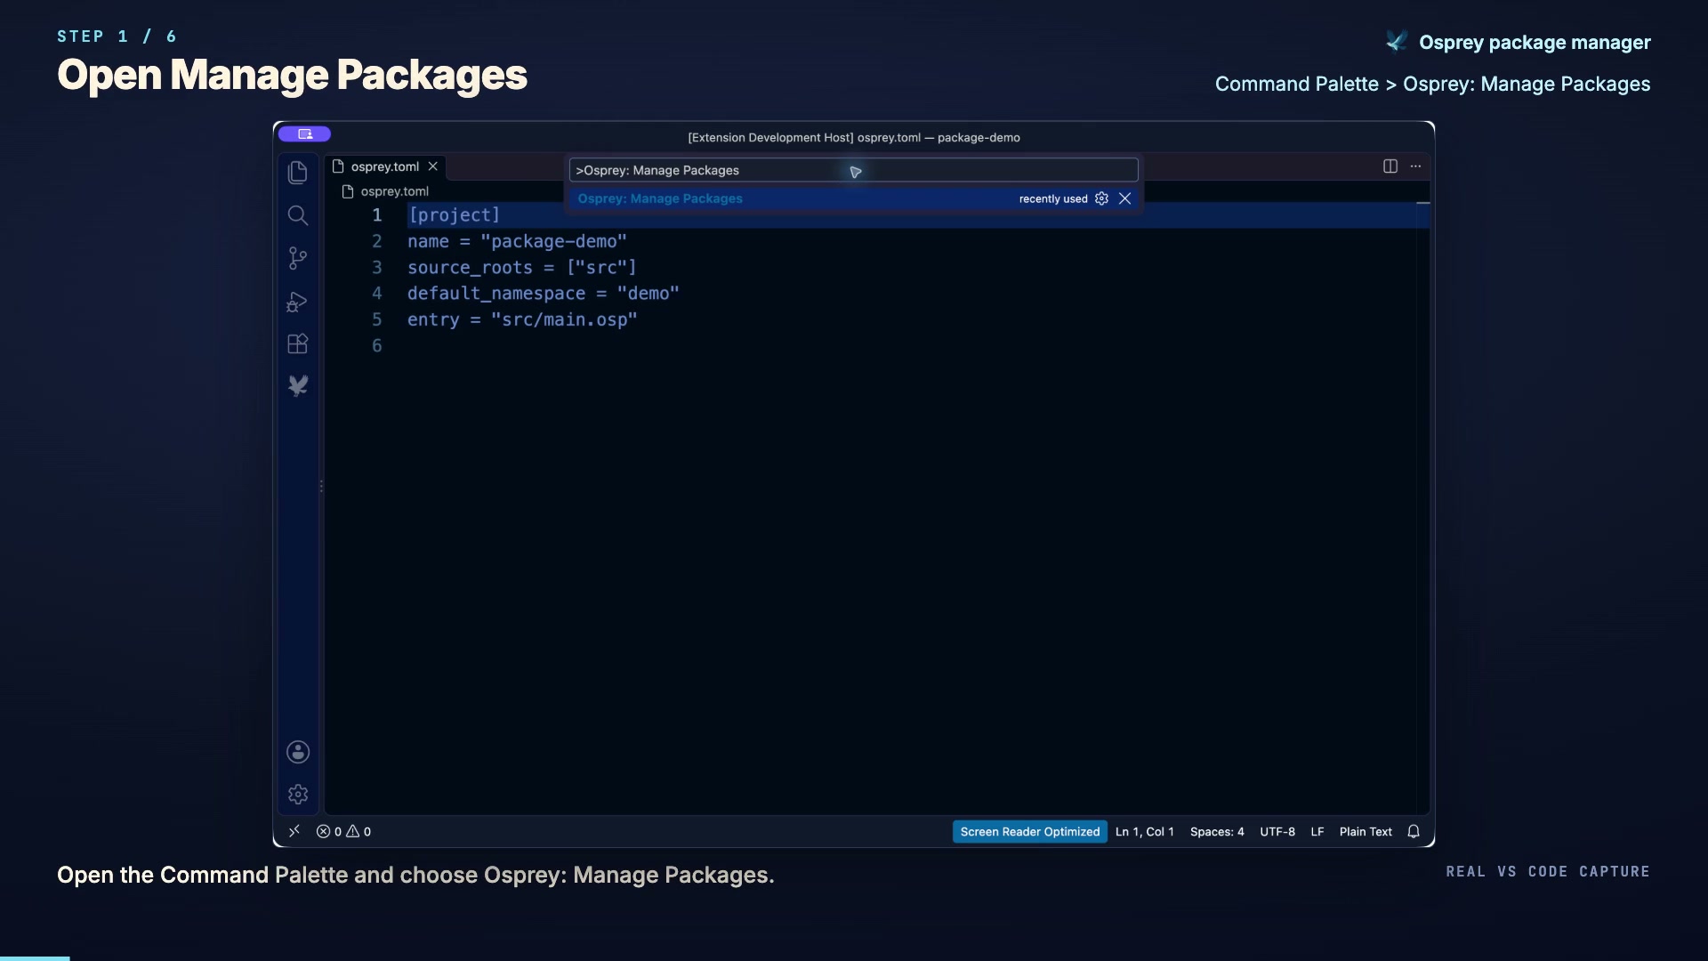This screenshot has width=1708, height=961.
Task: Remove Manage Packages from recently used
Action: coord(1125,198)
